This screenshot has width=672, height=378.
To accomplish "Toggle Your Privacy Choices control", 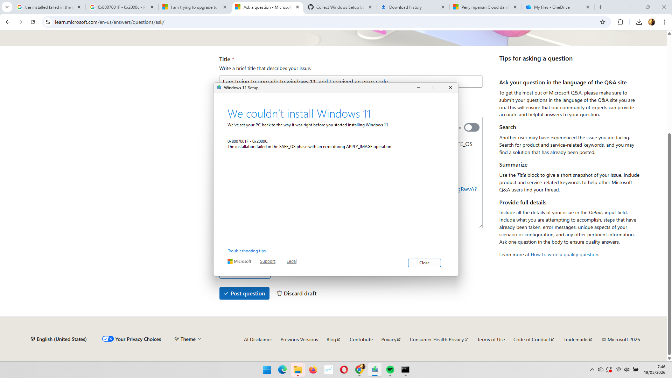I will coord(108,339).
